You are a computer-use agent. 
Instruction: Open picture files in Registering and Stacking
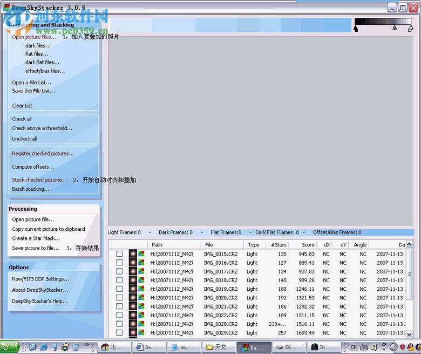click(x=33, y=37)
